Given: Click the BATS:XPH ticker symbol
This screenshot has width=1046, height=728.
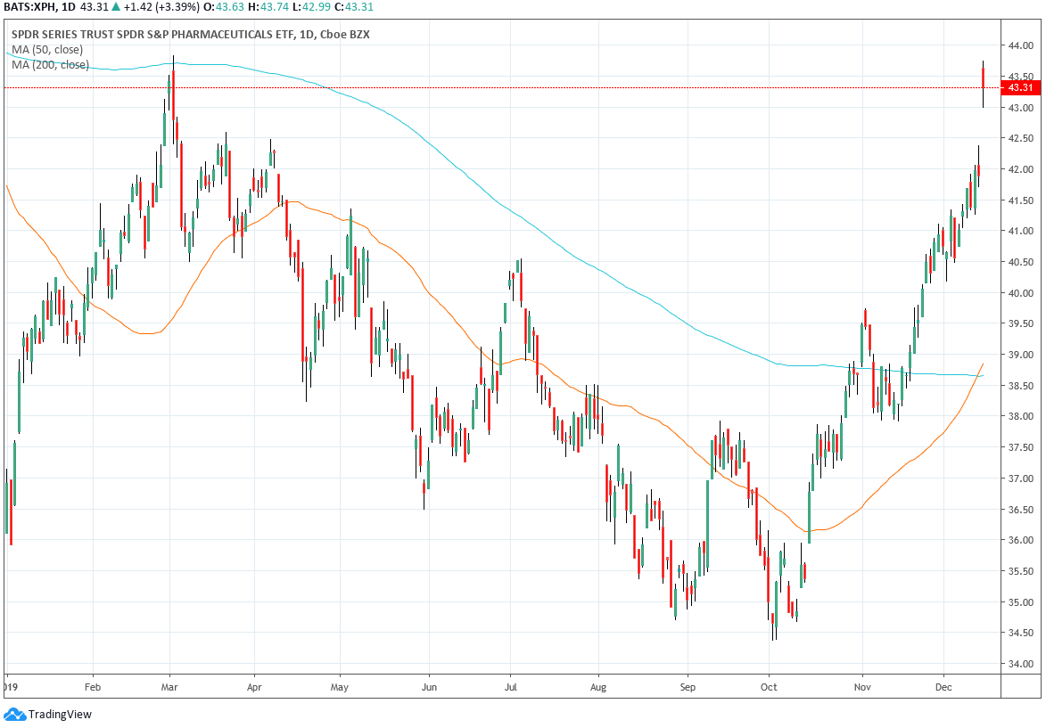Looking at the screenshot, I should point(30,7).
